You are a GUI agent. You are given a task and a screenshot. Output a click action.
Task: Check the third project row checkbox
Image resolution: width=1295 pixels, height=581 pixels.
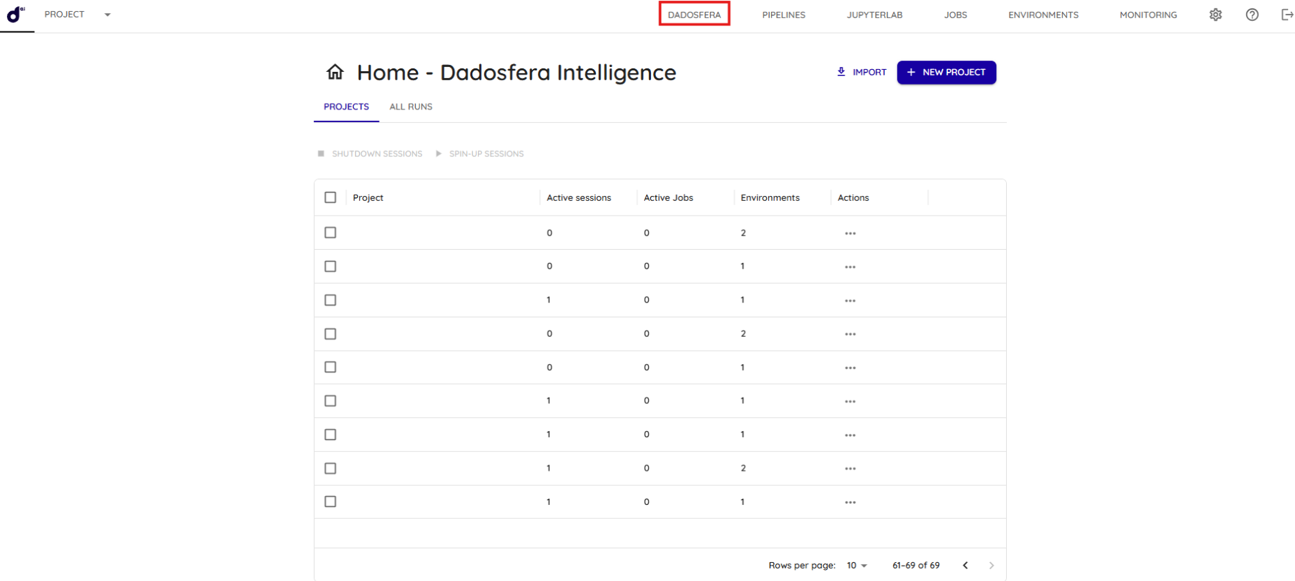click(331, 300)
